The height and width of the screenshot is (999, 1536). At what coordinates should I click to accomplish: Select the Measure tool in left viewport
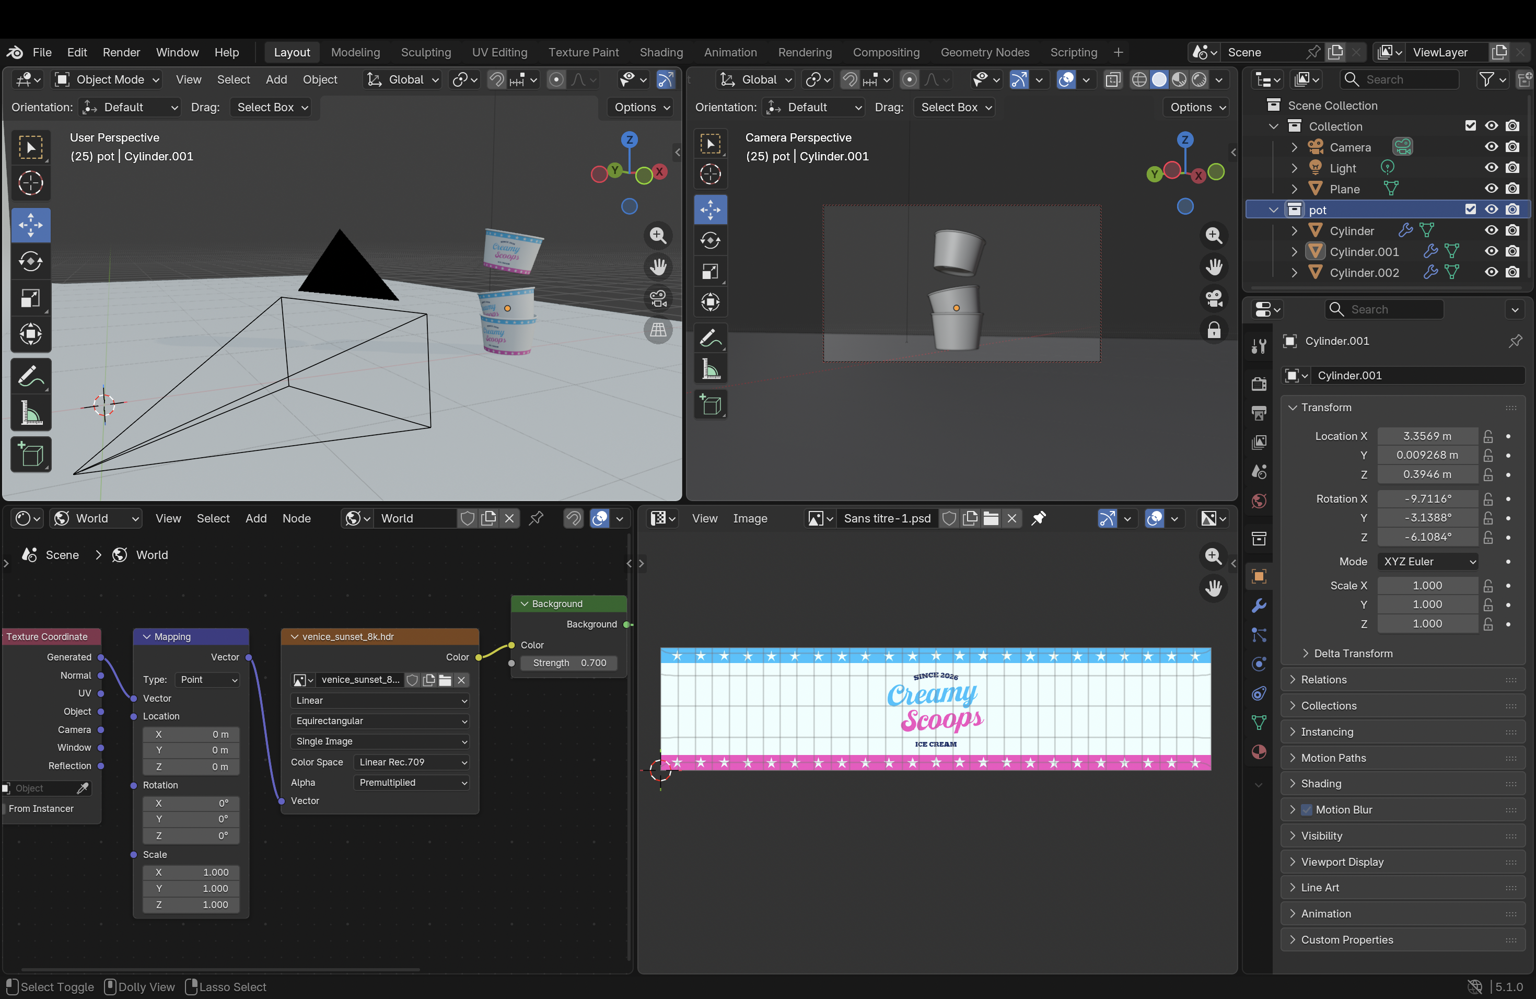pos(30,413)
